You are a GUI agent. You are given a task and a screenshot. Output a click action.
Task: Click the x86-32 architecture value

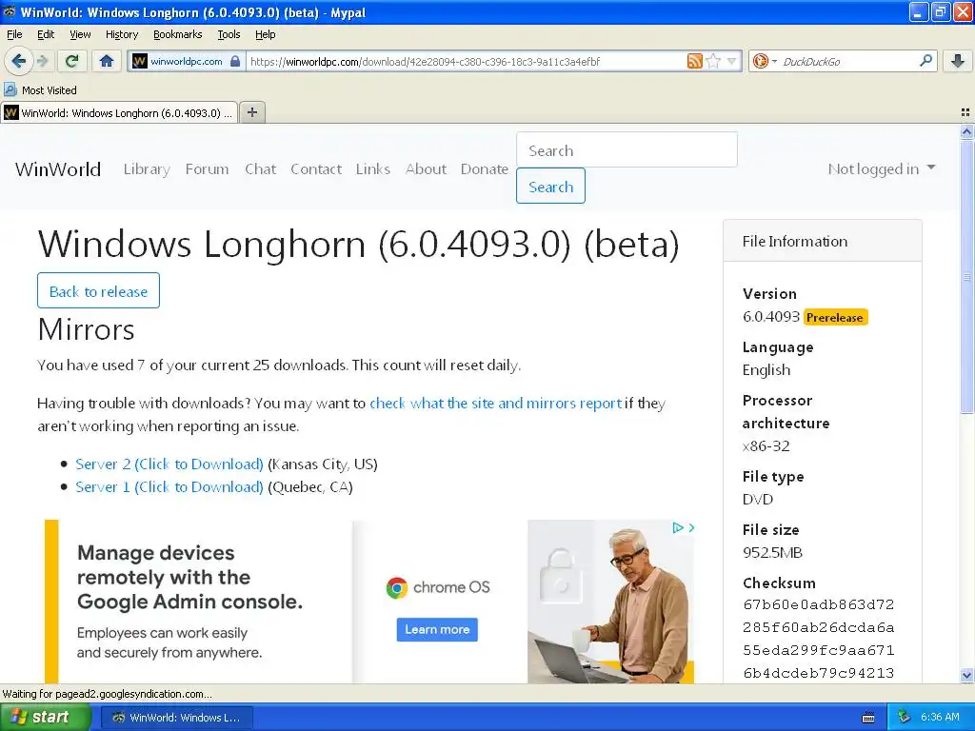766,445
